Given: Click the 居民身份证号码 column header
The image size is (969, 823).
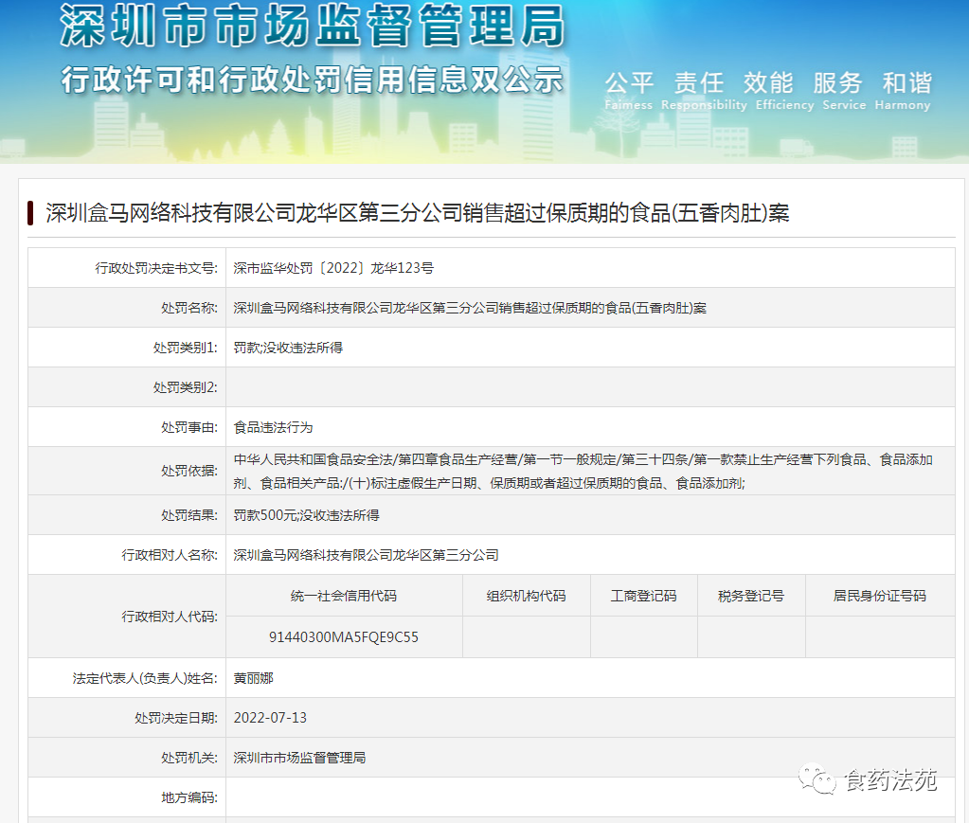Looking at the screenshot, I should pos(879,596).
